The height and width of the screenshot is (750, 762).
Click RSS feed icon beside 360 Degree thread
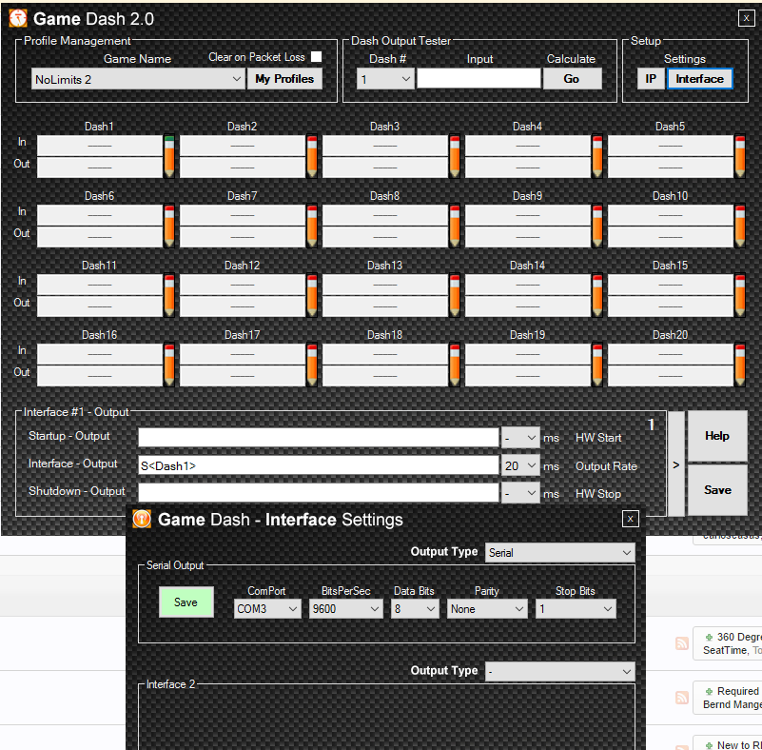point(682,643)
